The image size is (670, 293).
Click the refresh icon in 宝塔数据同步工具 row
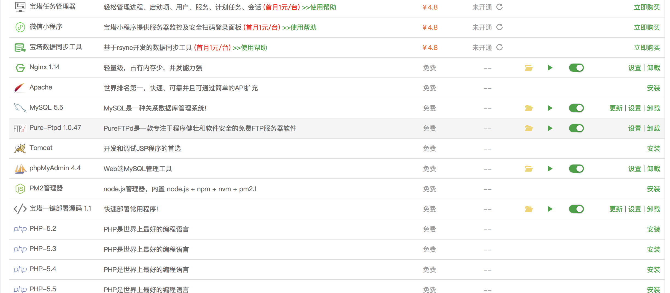pos(499,47)
